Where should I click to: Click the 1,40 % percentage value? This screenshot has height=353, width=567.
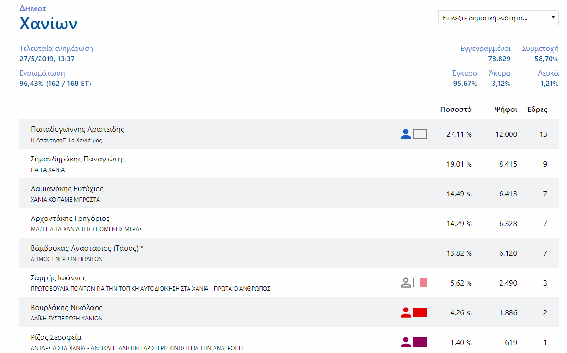pyautogui.click(x=461, y=343)
